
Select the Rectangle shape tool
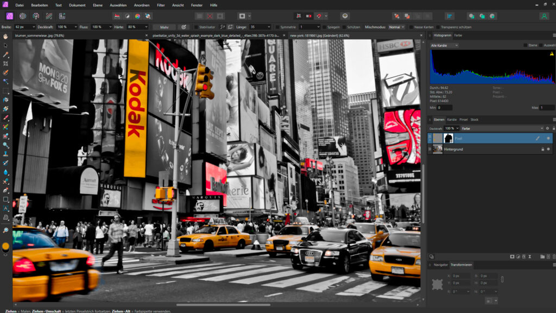click(5, 199)
